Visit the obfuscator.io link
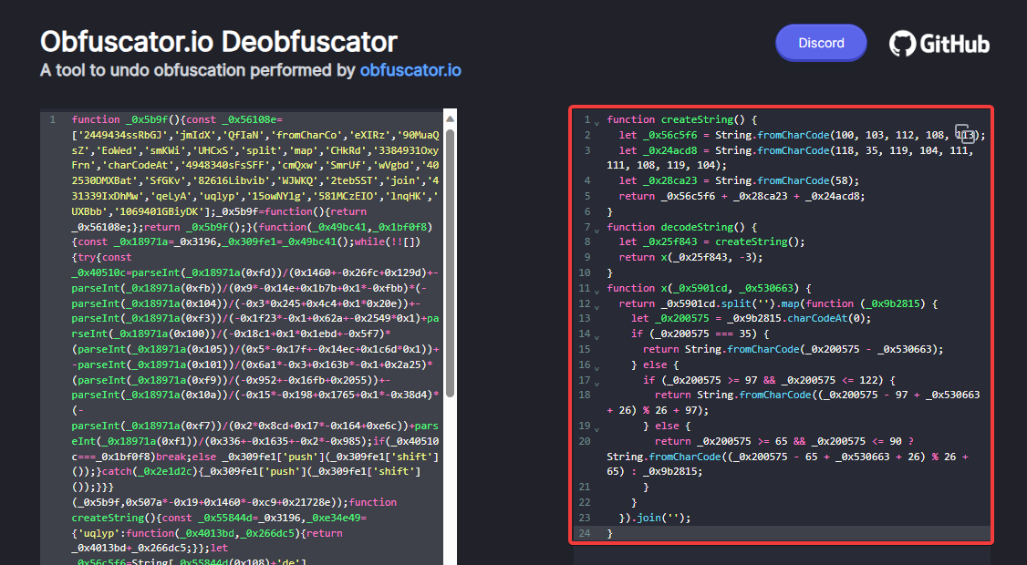 tap(410, 70)
